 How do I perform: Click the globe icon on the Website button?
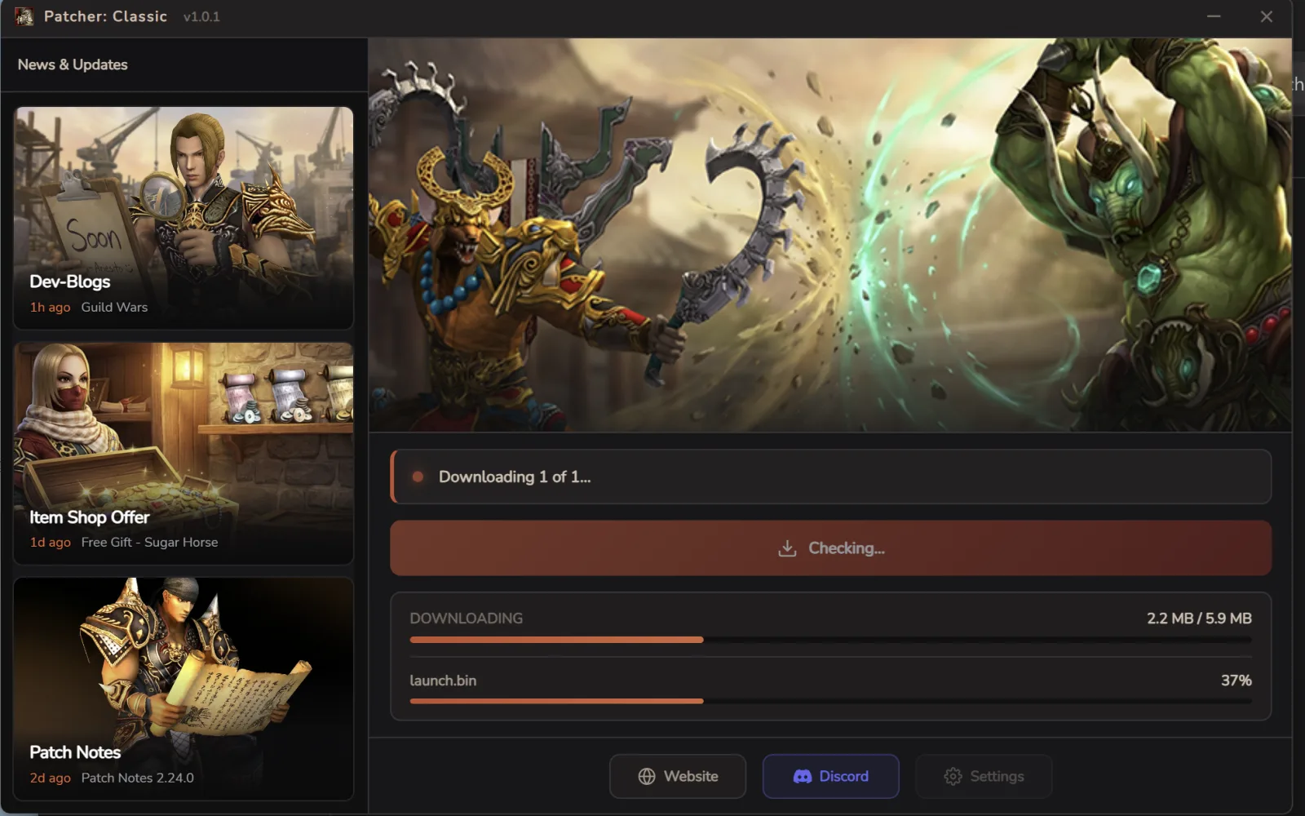point(647,776)
